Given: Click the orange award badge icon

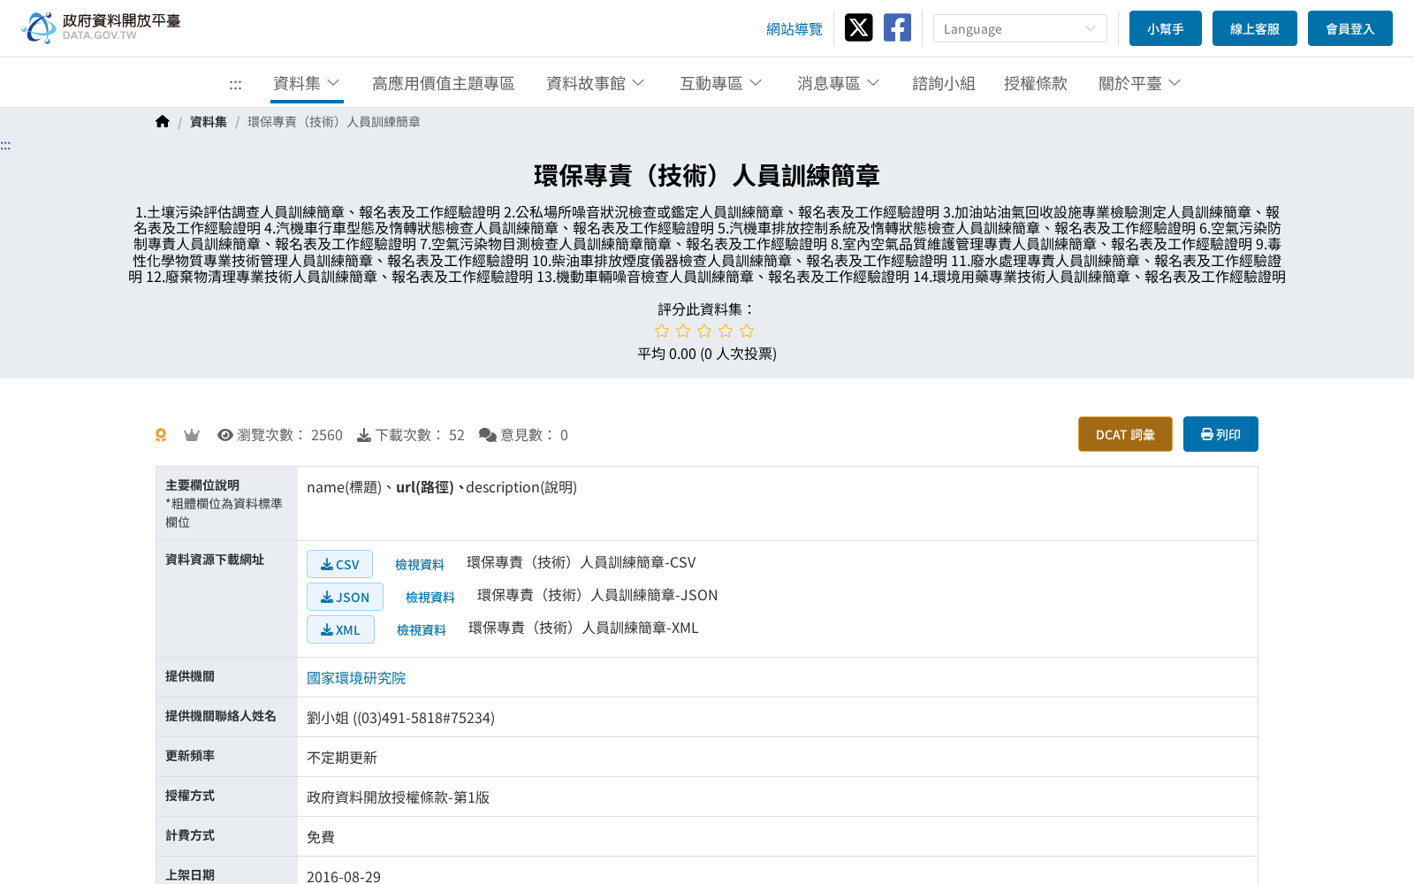Looking at the screenshot, I should coord(161,435).
